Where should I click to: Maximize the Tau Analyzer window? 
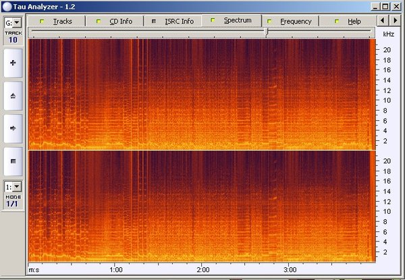(385, 7)
